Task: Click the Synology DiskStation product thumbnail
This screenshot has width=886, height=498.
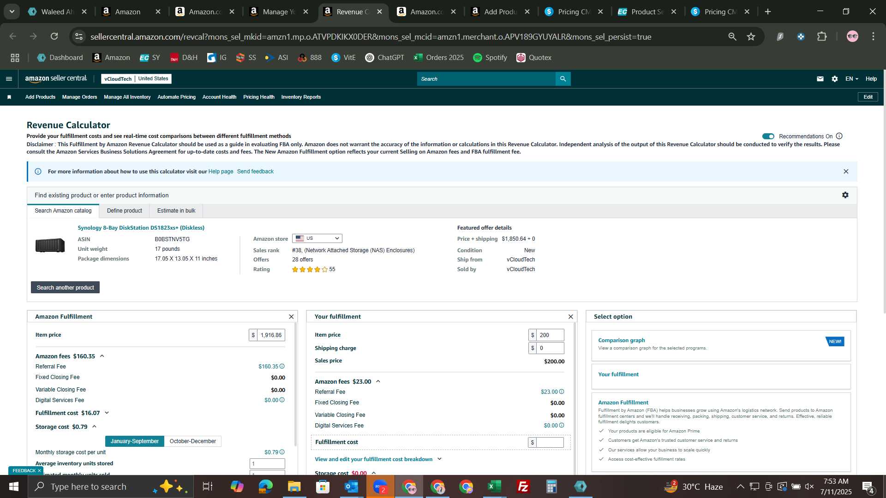Action: [x=50, y=245]
